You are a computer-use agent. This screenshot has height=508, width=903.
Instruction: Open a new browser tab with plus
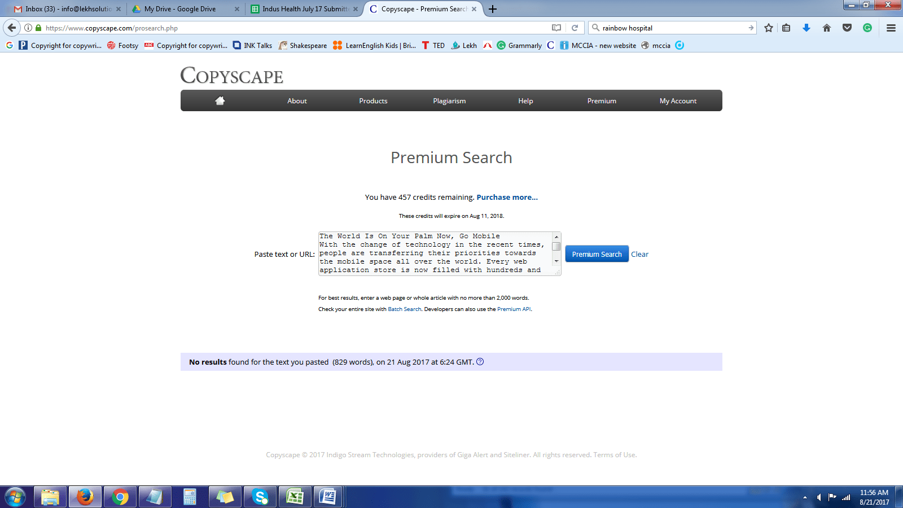point(493,9)
